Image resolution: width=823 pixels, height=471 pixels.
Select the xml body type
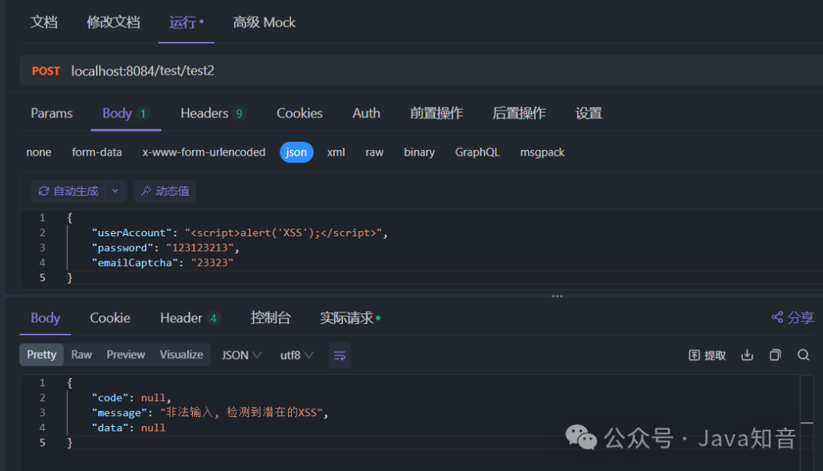click(x=336, y=152)
